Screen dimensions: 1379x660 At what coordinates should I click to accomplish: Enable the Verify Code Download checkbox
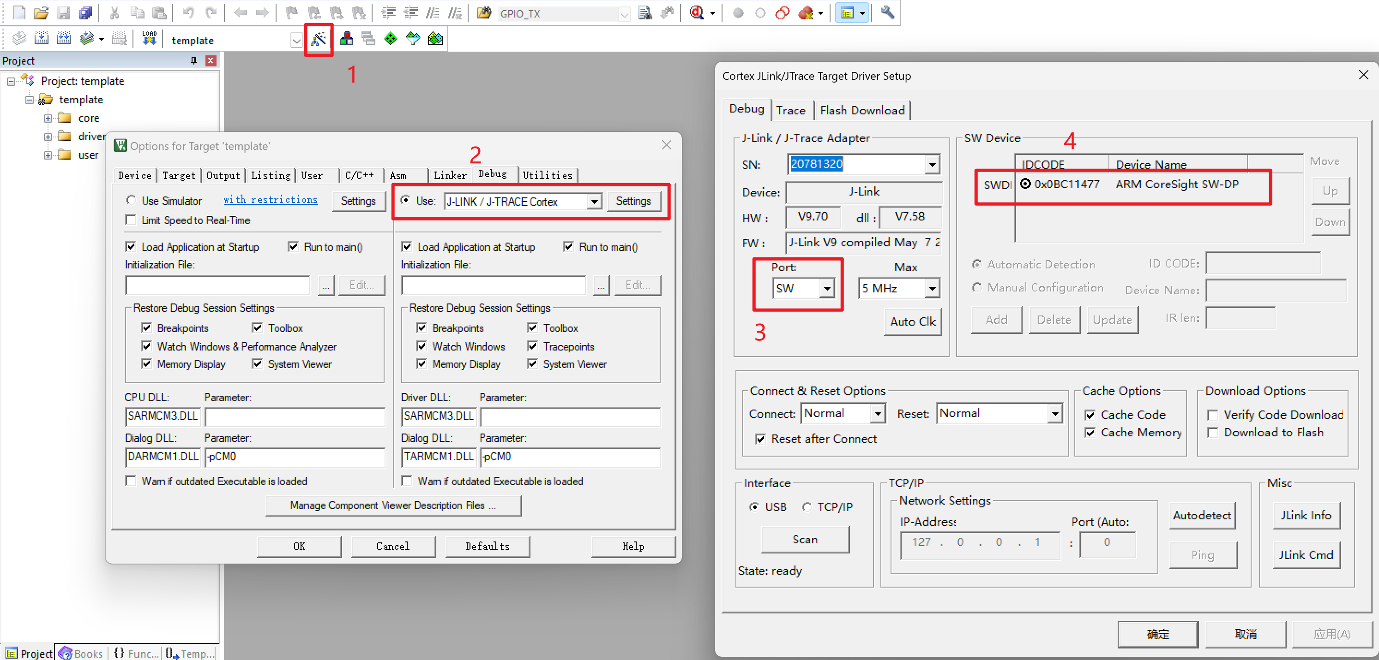[1213, 415]
